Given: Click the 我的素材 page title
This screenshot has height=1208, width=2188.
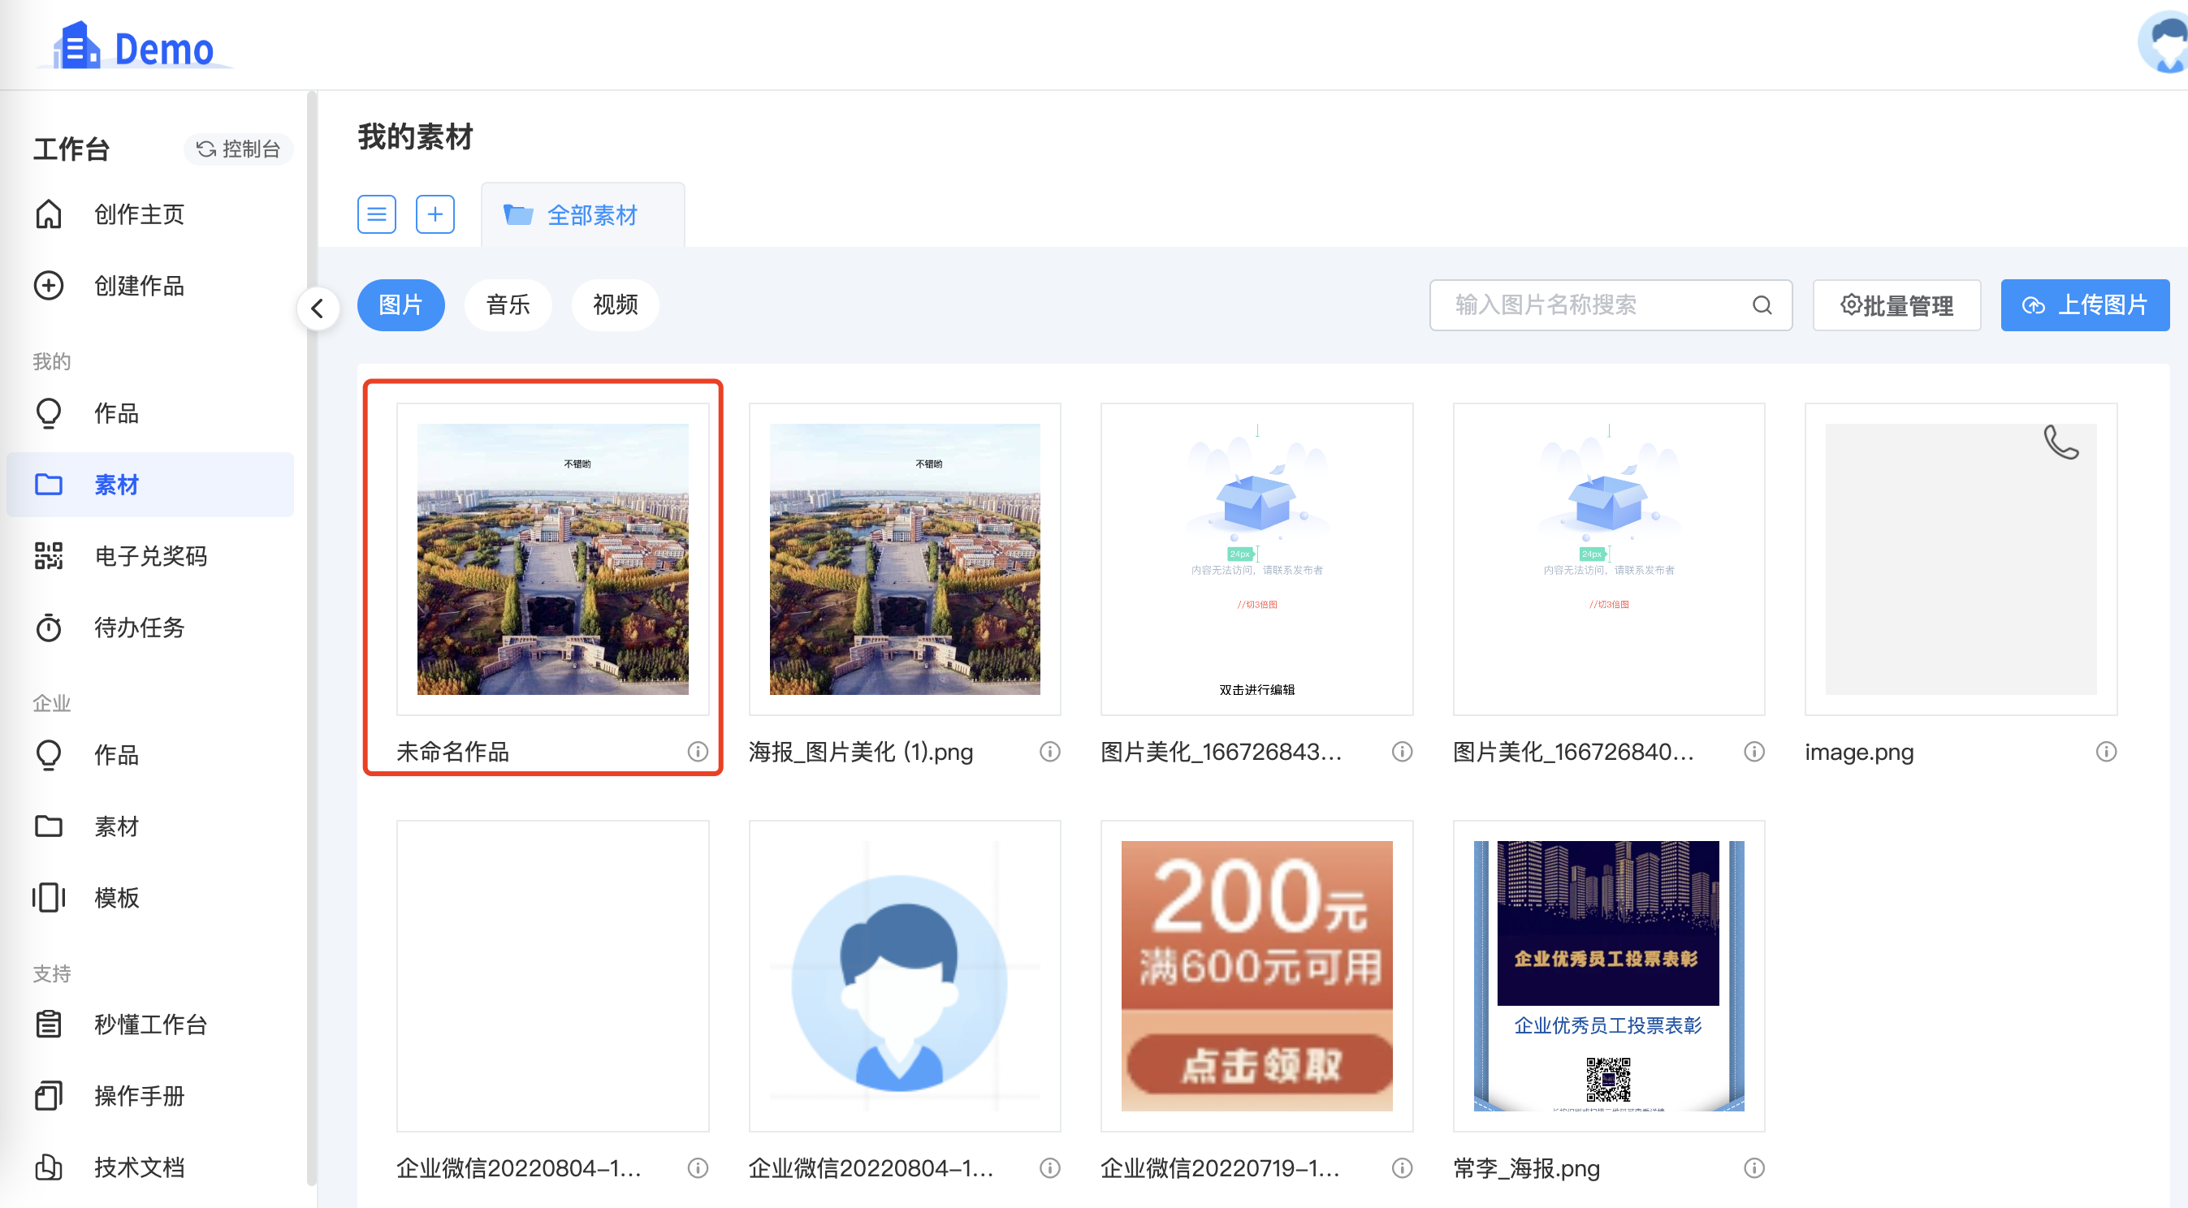Looking at the screenshot, I should coord(415,136).
